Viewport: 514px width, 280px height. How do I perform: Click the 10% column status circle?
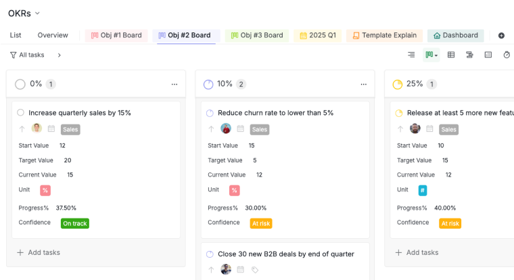208,85
